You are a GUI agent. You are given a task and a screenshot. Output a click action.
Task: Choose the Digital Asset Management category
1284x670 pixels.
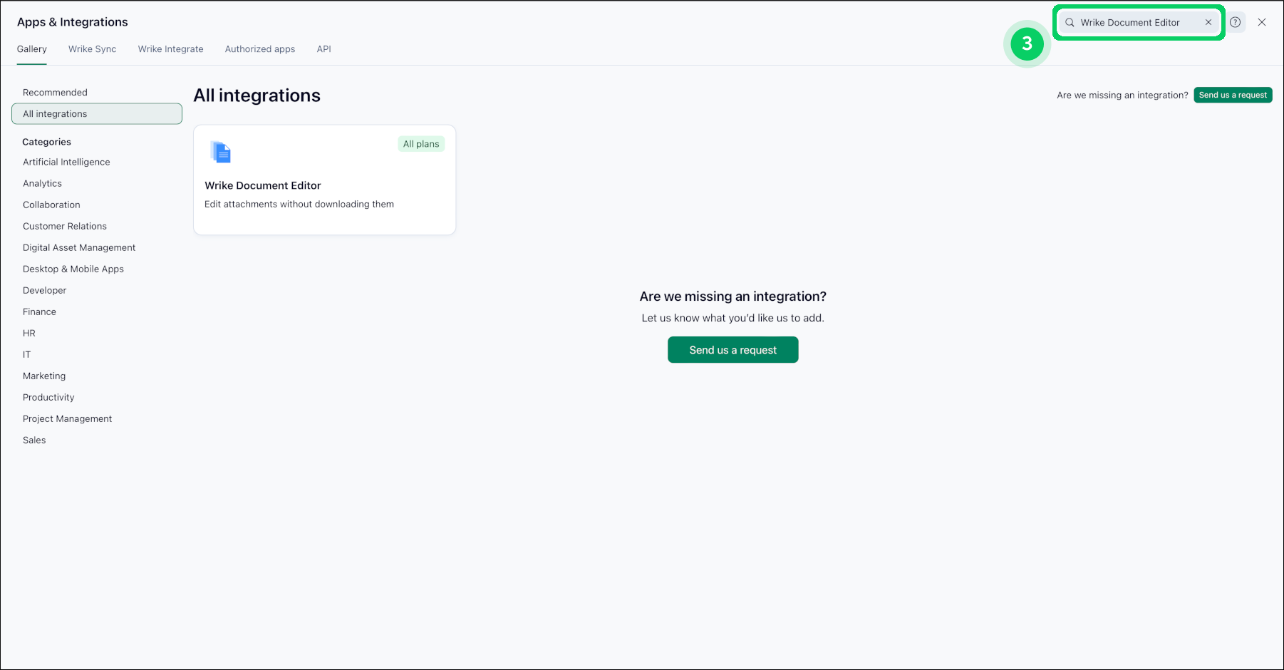click(79, 248)
